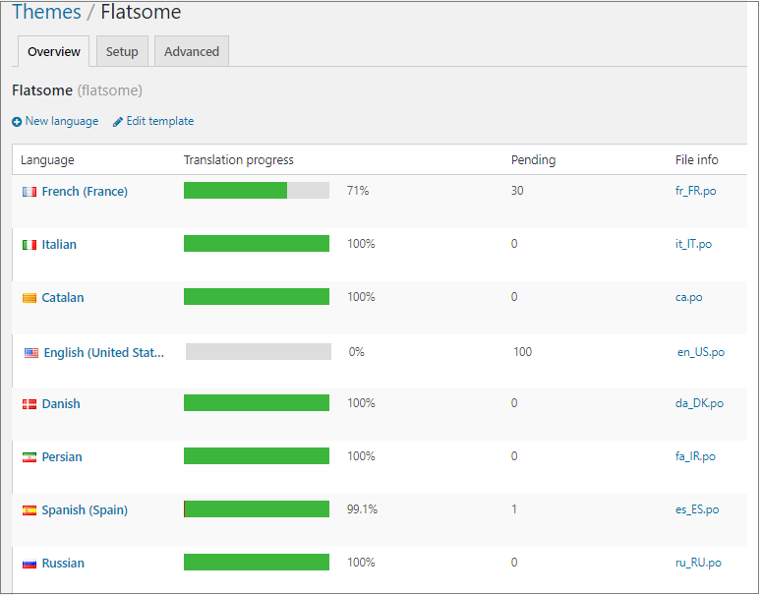Click the Persian (Iran) flag icon
Screen dimensions: 762x596
coord(29,457)
